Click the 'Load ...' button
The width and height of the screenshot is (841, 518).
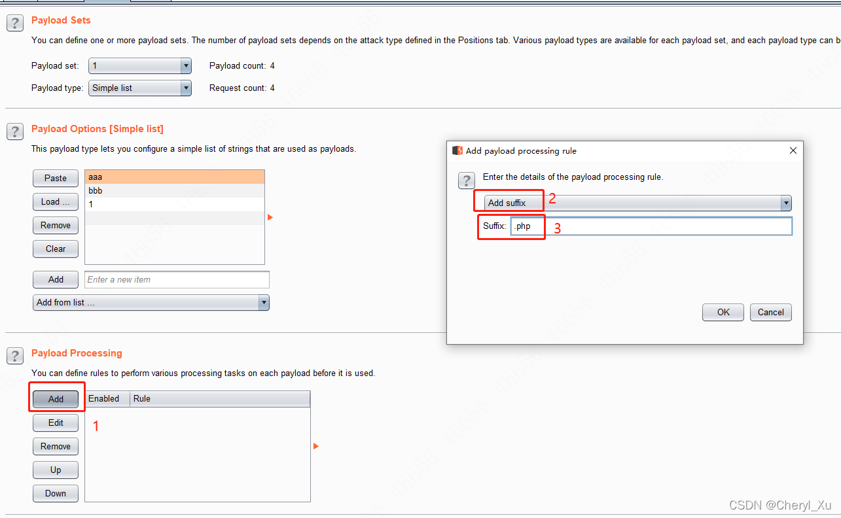(56, 201)
